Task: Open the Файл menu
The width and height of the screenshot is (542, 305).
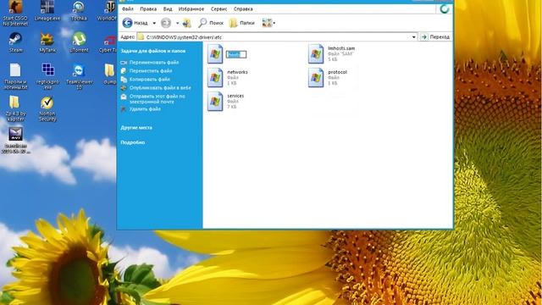Action: [128, 8]
